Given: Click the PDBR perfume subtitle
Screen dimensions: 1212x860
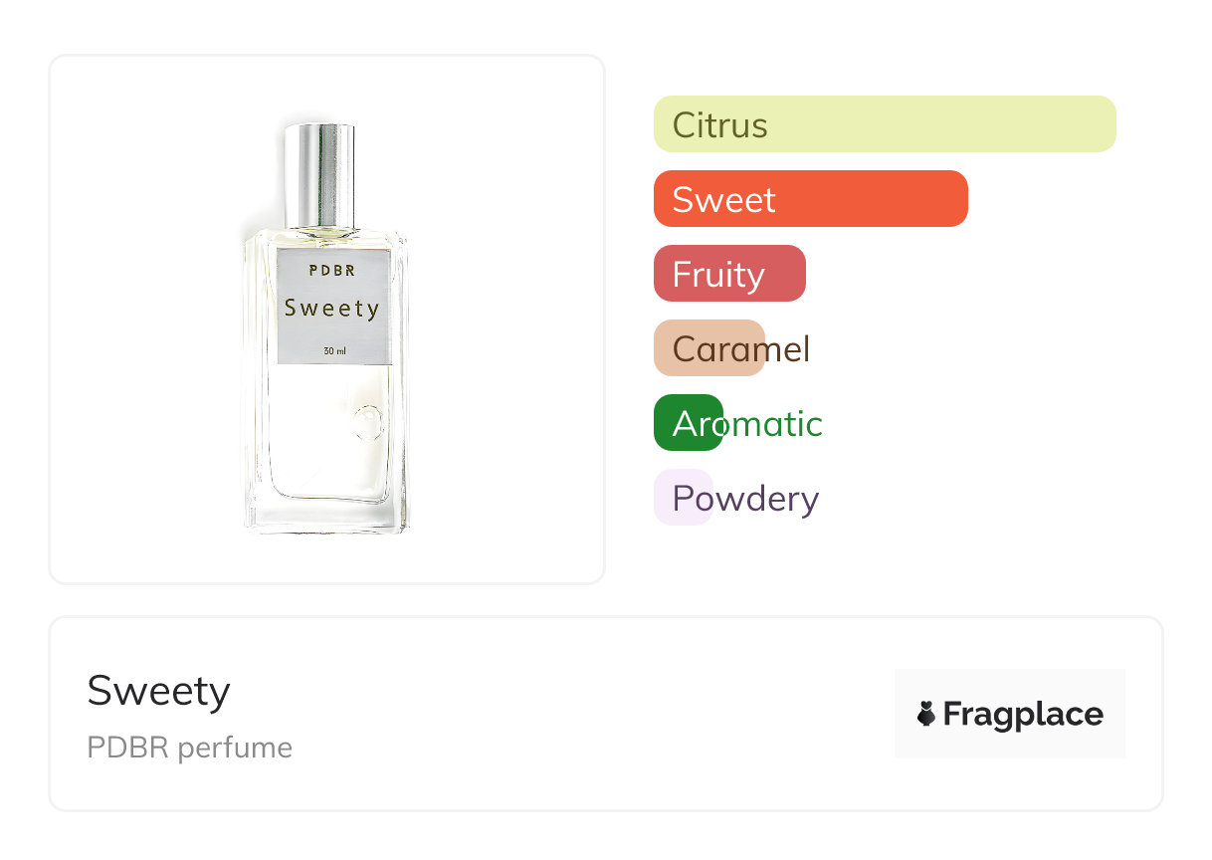Looking at the screenshot, I should [189, 748].
